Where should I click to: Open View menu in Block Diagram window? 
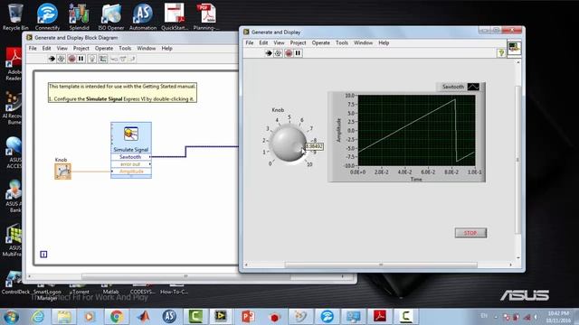coord(62,48)
